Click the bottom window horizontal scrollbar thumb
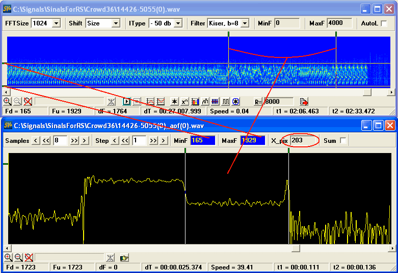The width and height of the screenshot is (398, 273). (x=295, y=249)
